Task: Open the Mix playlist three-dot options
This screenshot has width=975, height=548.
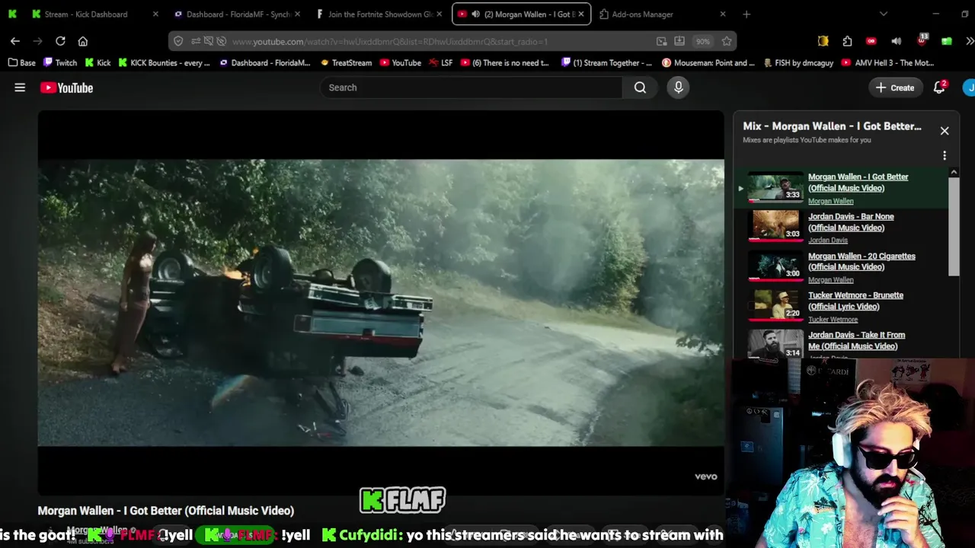Action: point(945,155)
